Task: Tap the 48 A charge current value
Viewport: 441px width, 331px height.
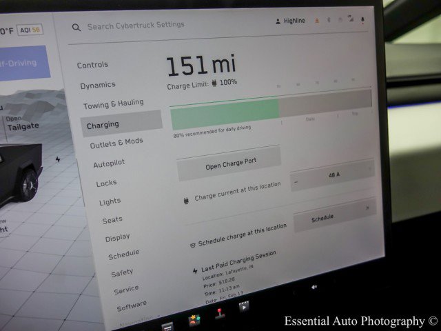Action: pos(334,174)
